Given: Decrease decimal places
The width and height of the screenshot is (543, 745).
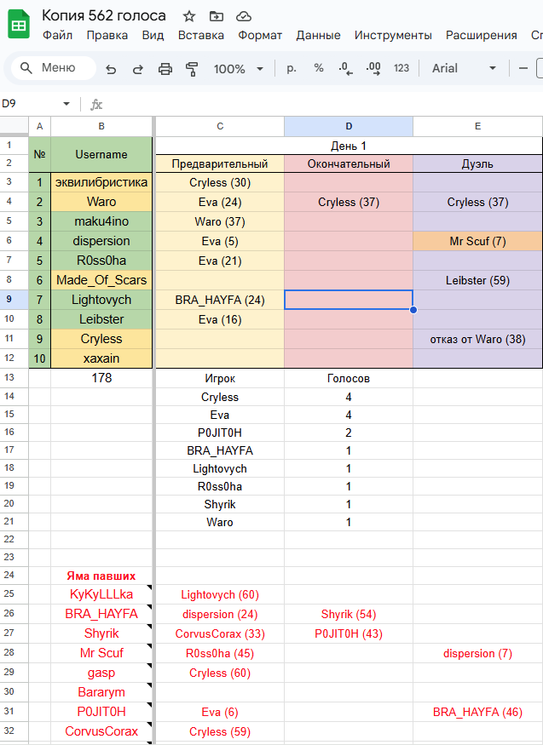Looking at the screenshot, I should [x=344, y=68].
